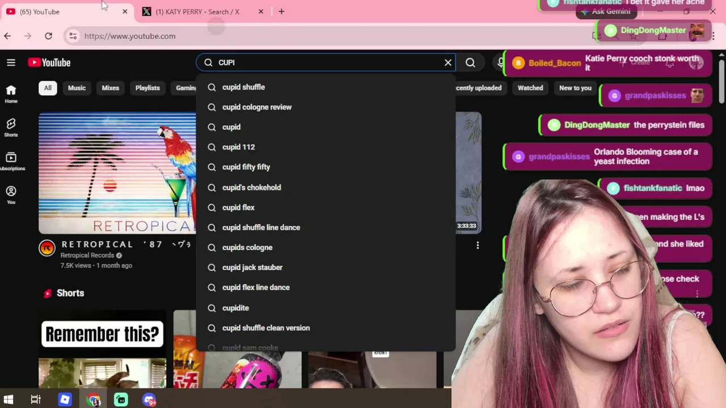726x408 pixels.
Task: Open the Retropical '87 video title
Action: tap(126, 244)
